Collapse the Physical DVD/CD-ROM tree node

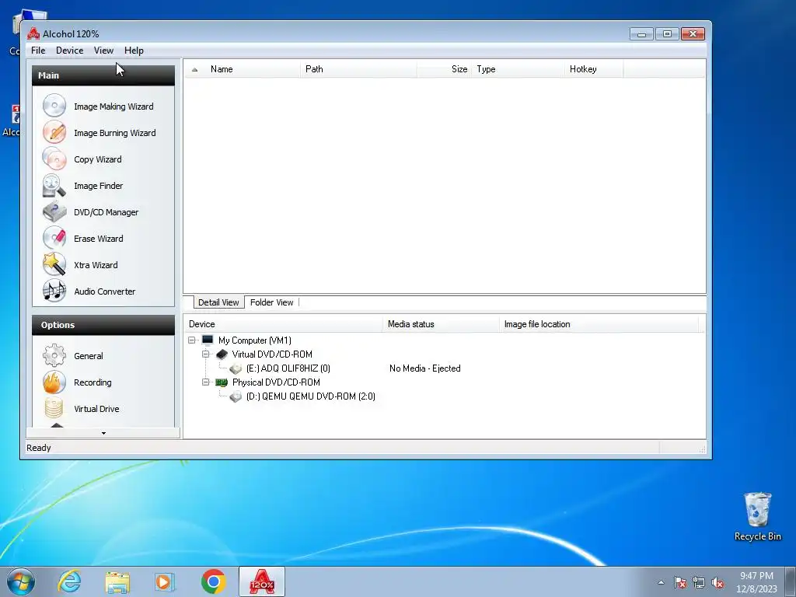coord(205,382)
